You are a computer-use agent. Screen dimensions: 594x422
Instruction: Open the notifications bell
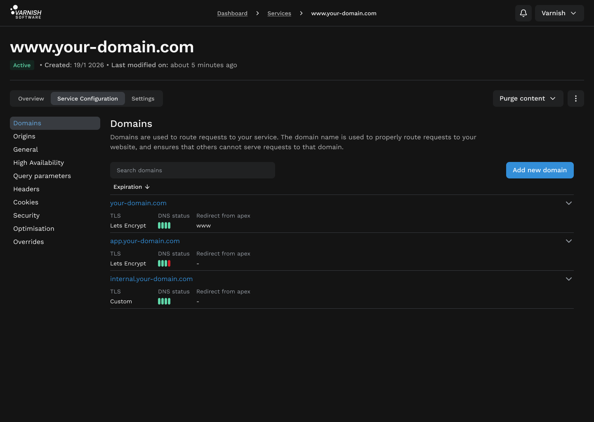(523, 13)
